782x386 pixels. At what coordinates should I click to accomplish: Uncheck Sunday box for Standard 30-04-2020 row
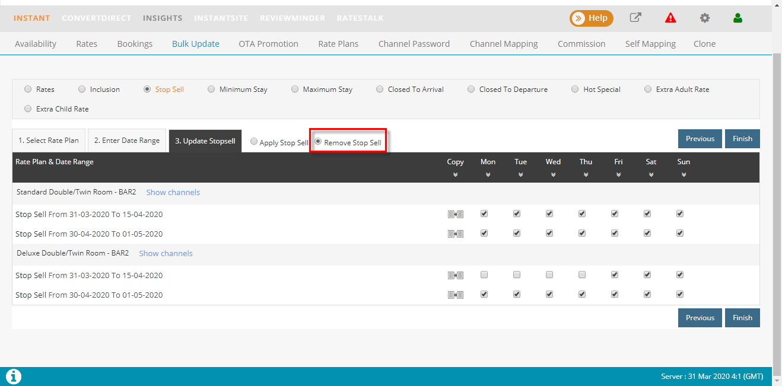coord(680,234)
